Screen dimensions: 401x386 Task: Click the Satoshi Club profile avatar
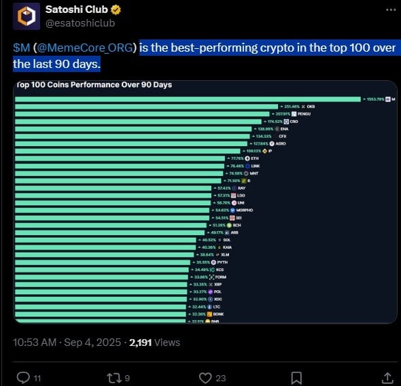pyautogui.click(x=27, y=16)
